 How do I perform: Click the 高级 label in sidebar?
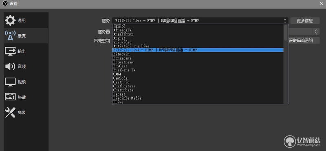[x=22, y=113]
